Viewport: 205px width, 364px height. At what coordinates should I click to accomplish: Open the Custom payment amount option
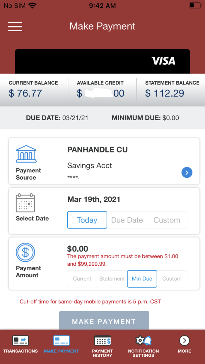(172, 279)
